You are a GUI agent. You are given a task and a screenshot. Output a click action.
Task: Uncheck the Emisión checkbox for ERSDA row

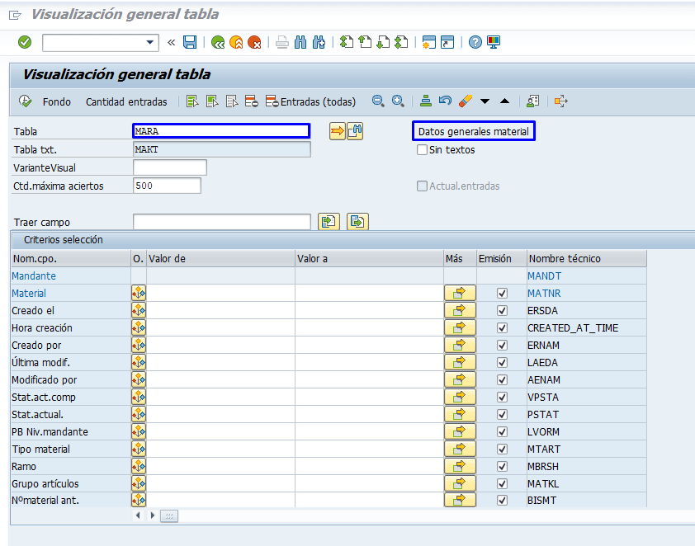click(502, 310)
